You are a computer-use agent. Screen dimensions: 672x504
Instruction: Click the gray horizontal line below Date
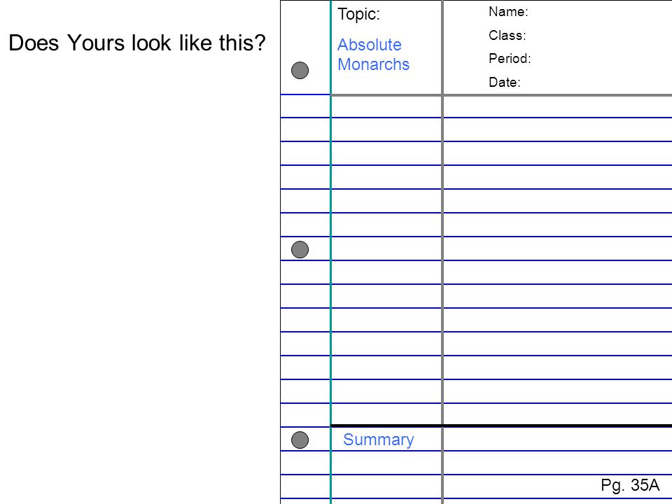(x=501, y=94)
